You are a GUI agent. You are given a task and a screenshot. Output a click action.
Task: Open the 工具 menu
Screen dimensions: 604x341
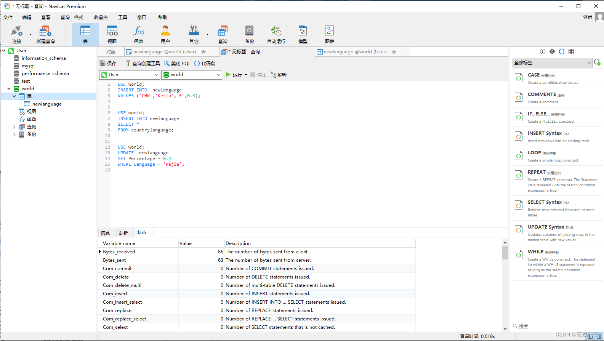click(123, 18)
